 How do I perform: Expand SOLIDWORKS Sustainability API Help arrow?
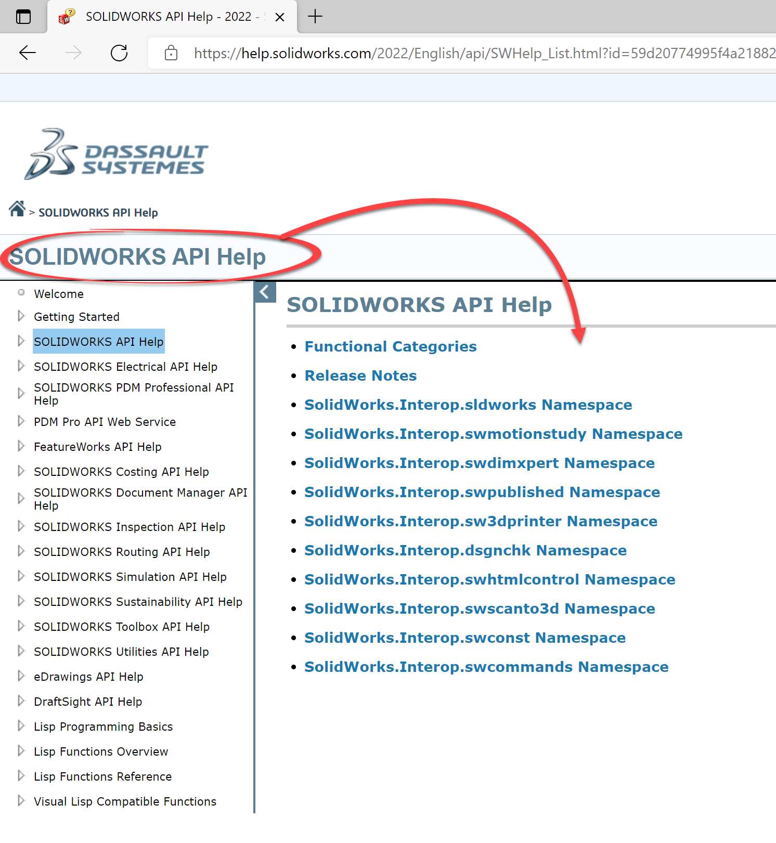(21, 601)
